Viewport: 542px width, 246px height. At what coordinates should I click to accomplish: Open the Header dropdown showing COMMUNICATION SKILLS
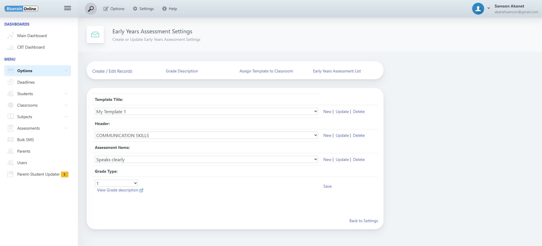(206, 135)
